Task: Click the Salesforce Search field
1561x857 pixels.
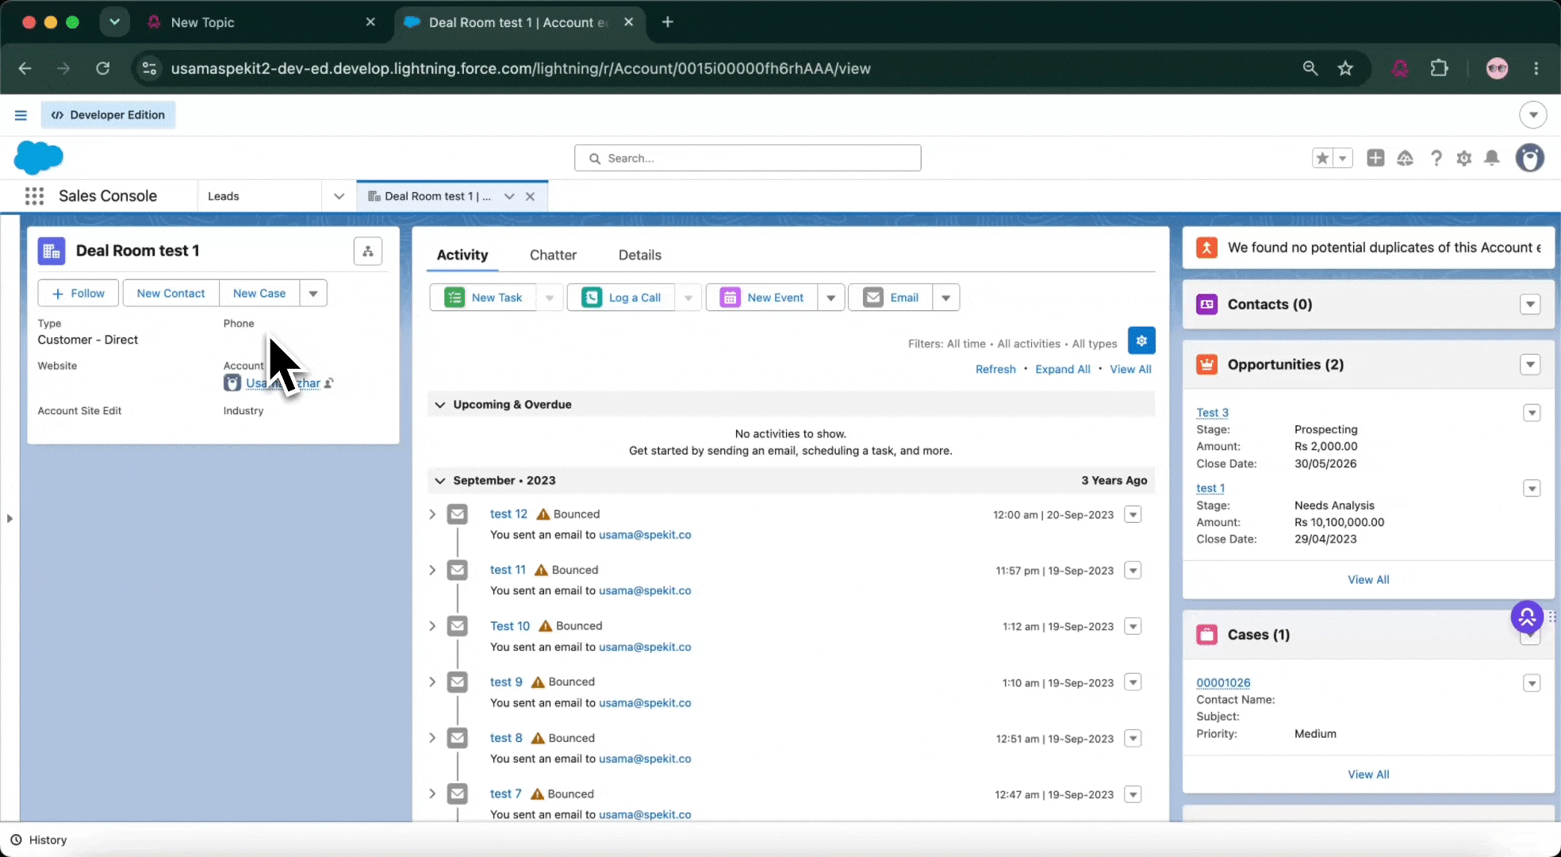Action: click(747, 158)
